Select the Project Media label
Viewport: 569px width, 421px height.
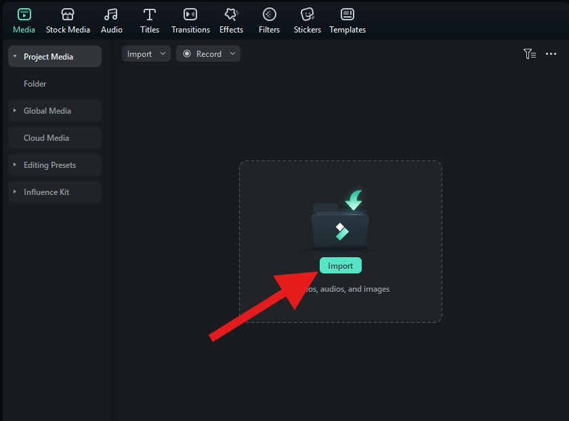tap(48, 57)
